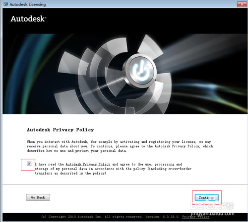Click the Autodesk Licensing title bar icon
The image size is (248, 222).
point(6,4)
